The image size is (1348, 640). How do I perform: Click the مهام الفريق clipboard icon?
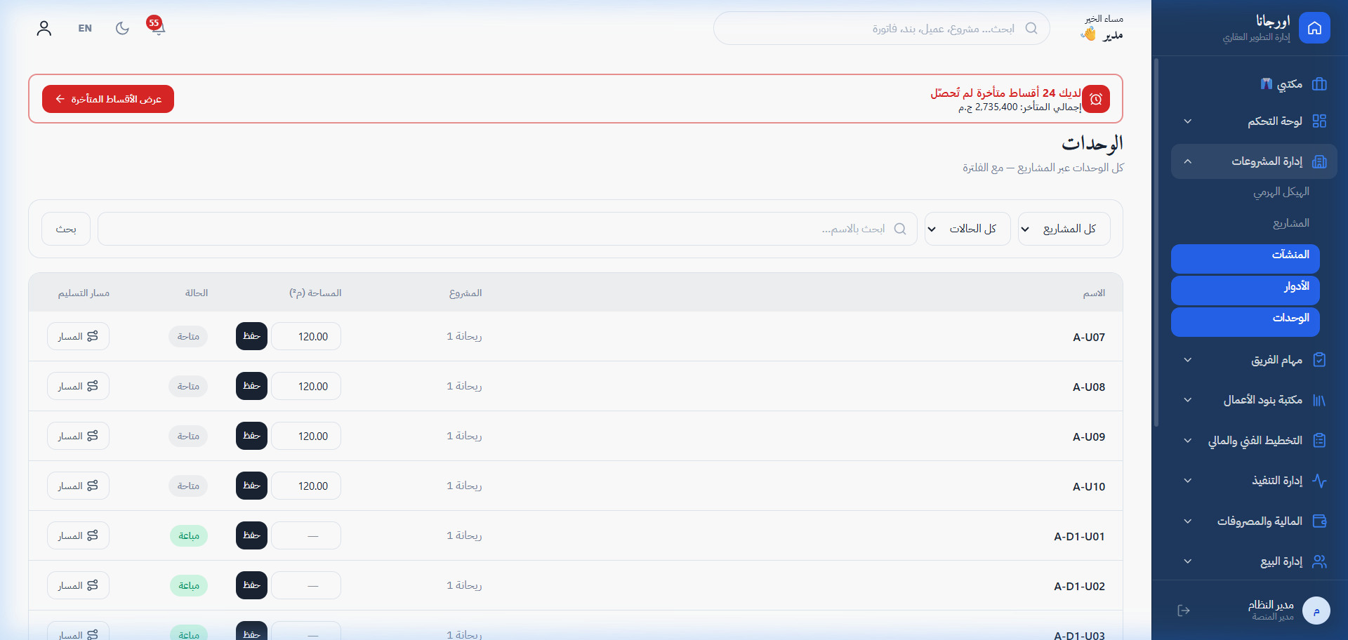[x=1319, y=360]
